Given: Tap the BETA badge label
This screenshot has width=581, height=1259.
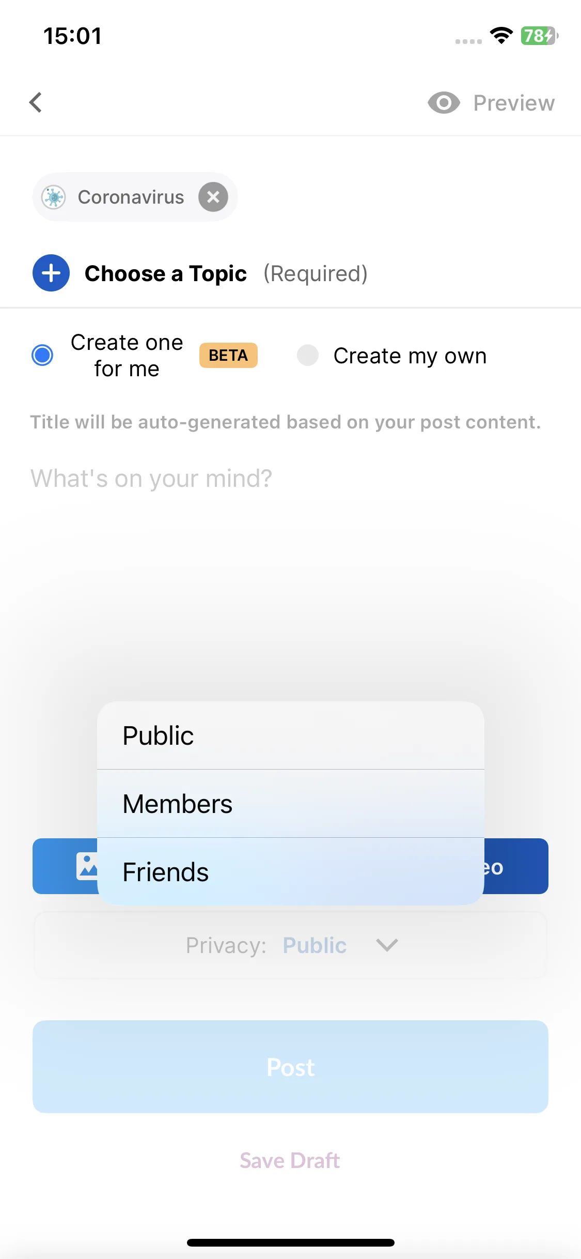Looking at the screenshot, I should coord(228,355).
